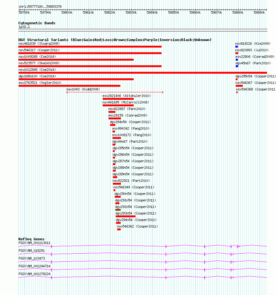
Task: Select the nsv546317 (Cooper2011) variant label
Action: click(x=39, y=50)
